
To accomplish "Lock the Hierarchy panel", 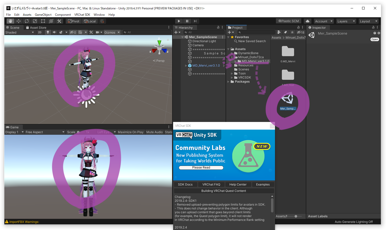I will point(218,27).
